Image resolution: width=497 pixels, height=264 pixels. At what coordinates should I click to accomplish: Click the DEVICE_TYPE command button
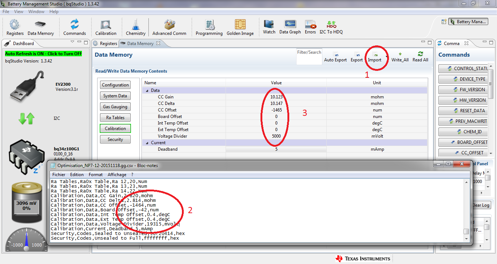click(x=463, y=79)
